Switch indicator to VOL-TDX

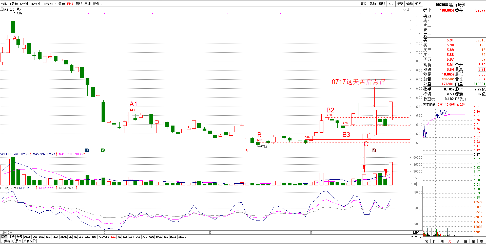point(104,237)
